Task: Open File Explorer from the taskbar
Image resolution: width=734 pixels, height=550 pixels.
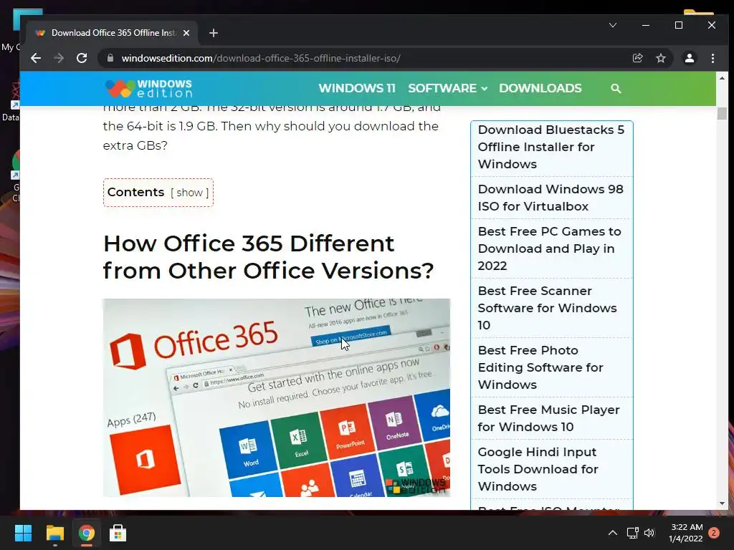Action: (54, 533)
